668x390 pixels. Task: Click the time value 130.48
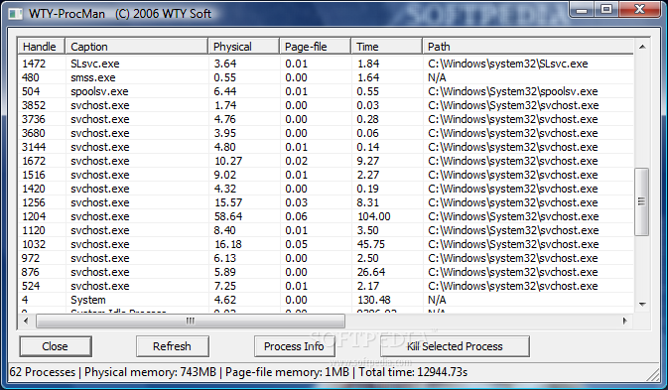pyautogui.click(x=373, y=300)
